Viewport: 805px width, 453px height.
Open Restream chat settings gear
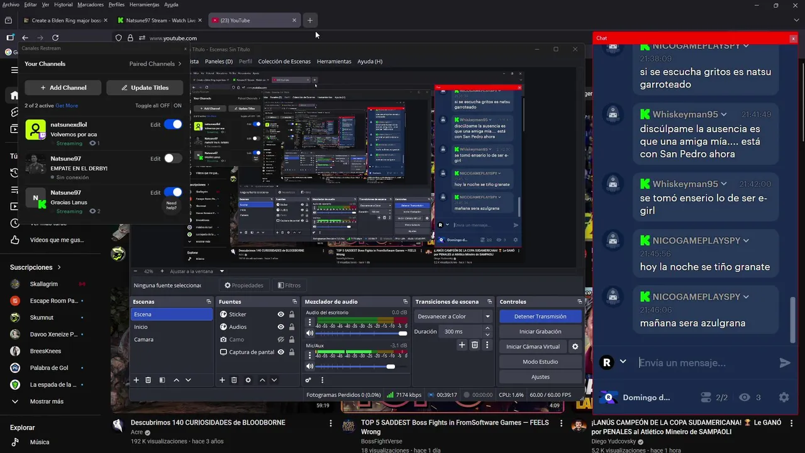[x=784, y=398]
